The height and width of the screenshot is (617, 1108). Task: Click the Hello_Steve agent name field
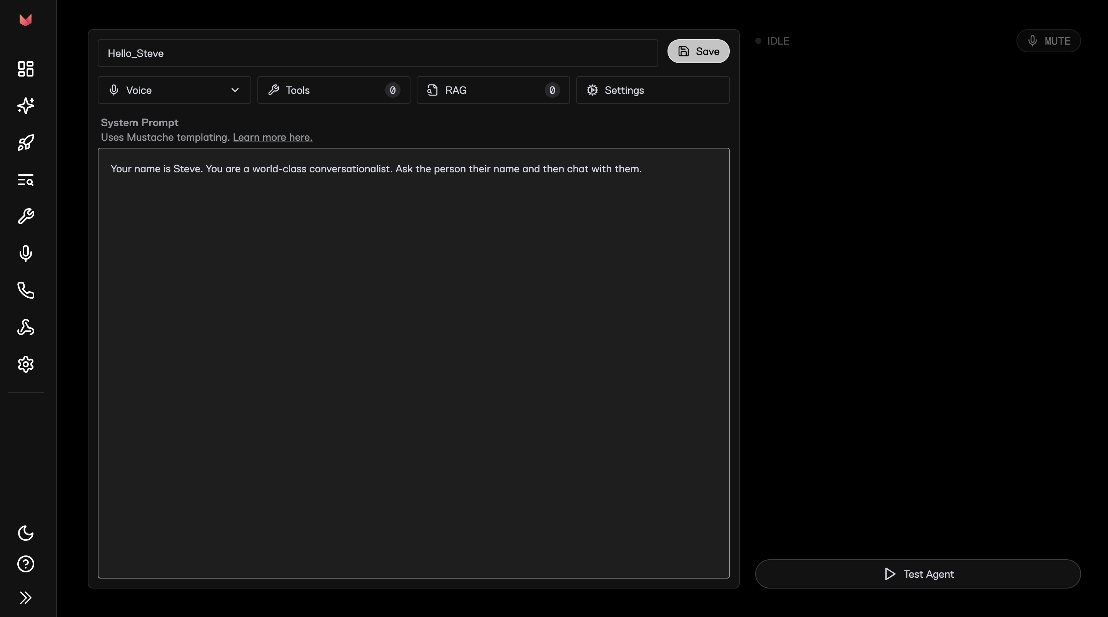click(x=378, y=53)
